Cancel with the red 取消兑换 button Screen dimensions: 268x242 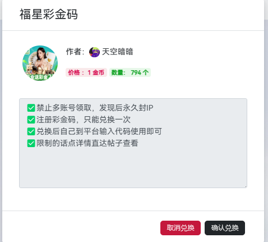pyautogui.click(x=181, y=228)
